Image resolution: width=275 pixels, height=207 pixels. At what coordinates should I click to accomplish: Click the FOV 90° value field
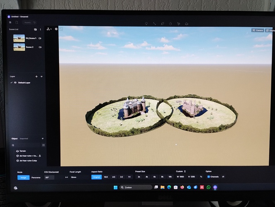49,177
